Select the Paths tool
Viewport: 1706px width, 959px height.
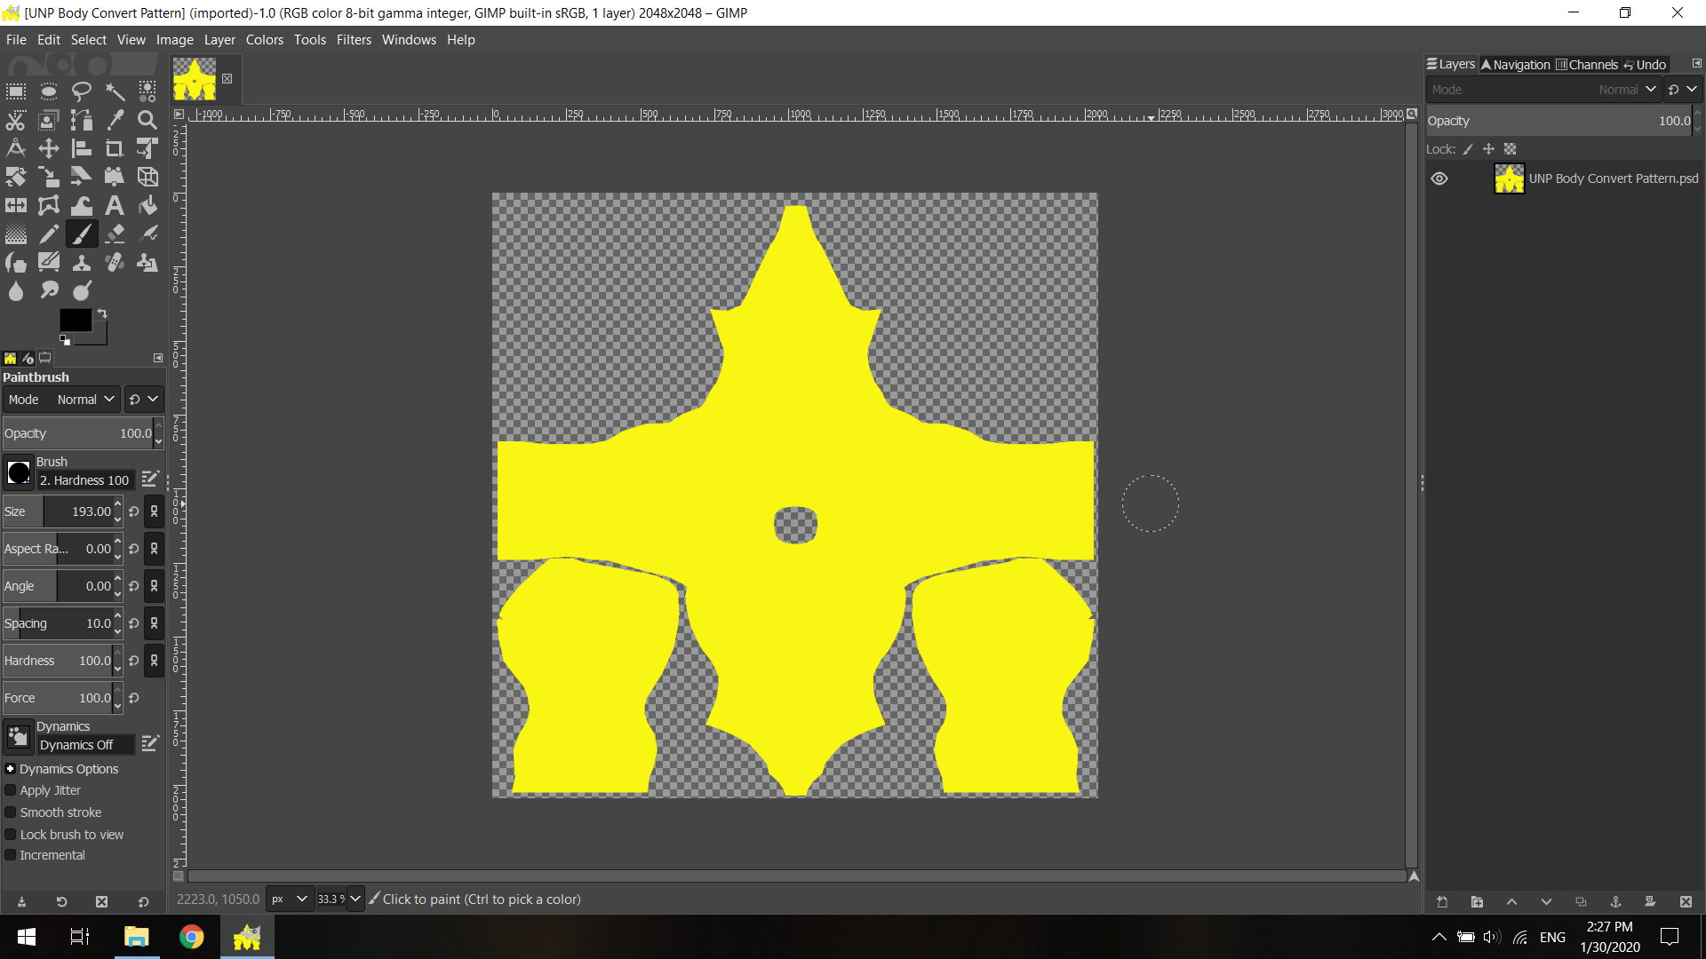(82, 120)
